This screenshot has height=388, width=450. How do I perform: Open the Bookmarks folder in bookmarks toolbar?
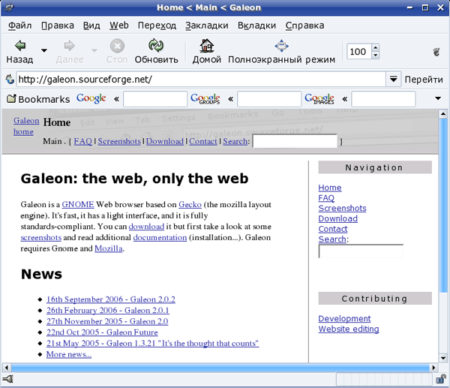point(38,99)
